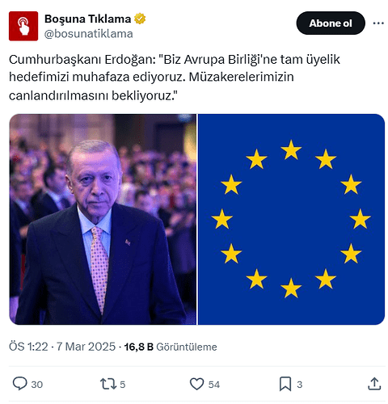
Task: Click the share upload icon
Action: coord(374,384)
